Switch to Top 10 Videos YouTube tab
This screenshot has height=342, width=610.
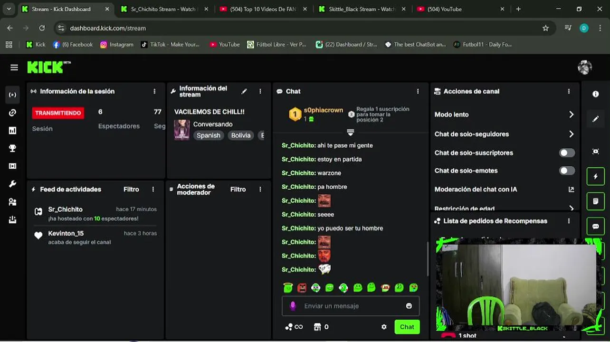[263, 9]
